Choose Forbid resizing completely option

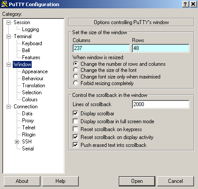(76, 83)
